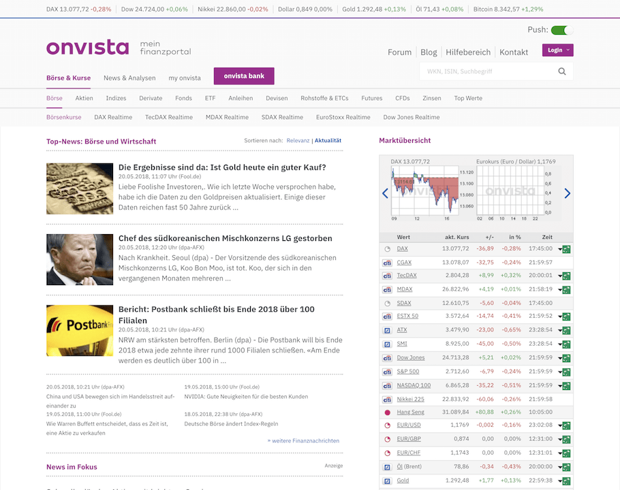620x490 pixels.
Task: Click the onvista bank button
Action: (244, 76)
